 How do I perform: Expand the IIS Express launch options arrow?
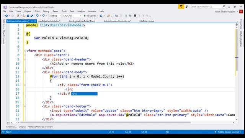(x=98, y=16)
